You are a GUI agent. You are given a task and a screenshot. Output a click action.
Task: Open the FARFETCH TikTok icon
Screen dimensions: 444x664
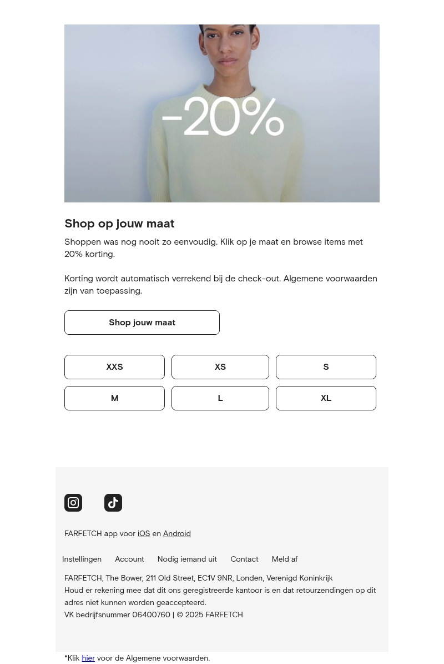pyautogui.click(x=113, y=503)
